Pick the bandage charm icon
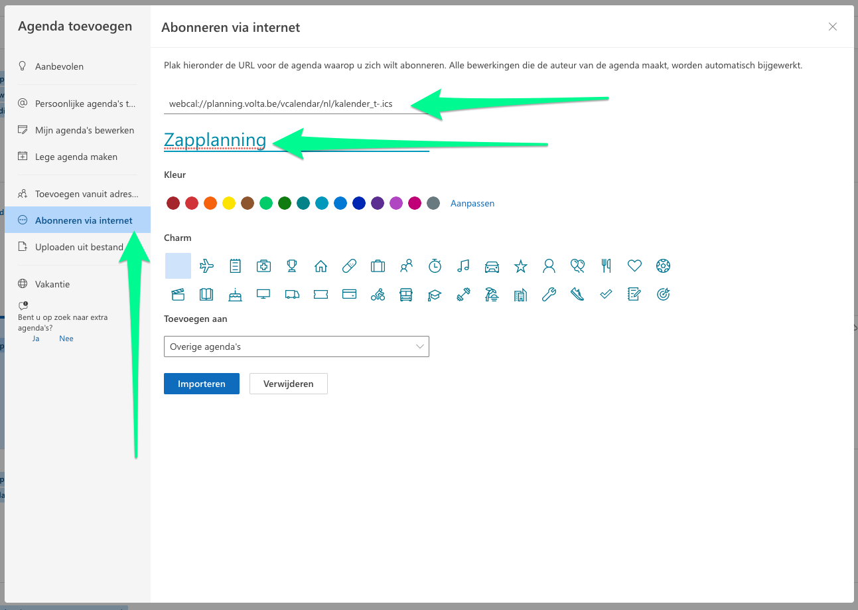Screen dimensions: 858x610 tap(349, 266)
